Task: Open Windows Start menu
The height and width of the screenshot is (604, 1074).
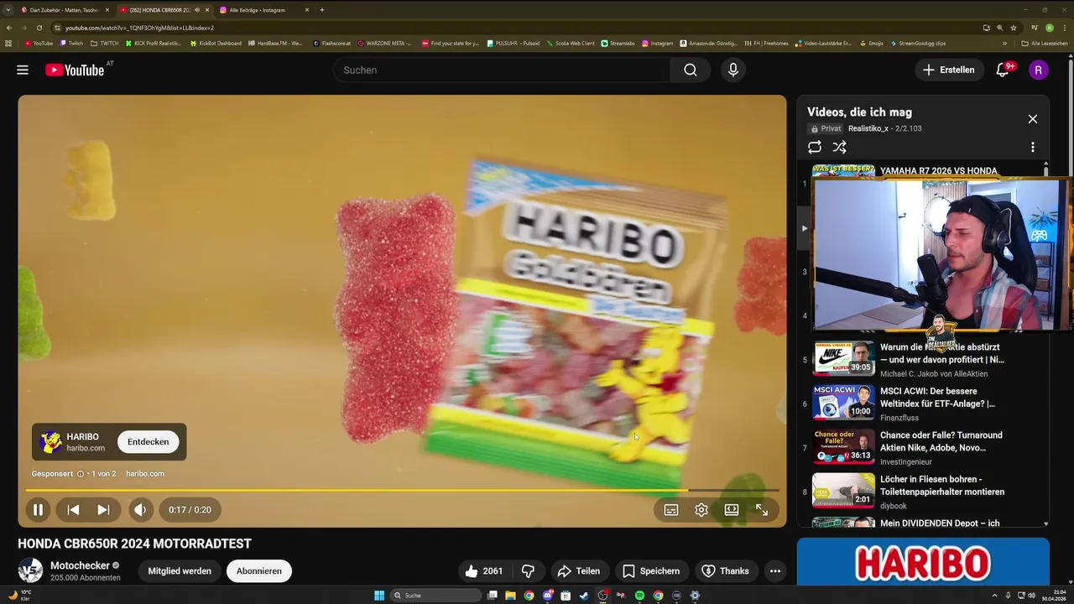Action: 379,596
